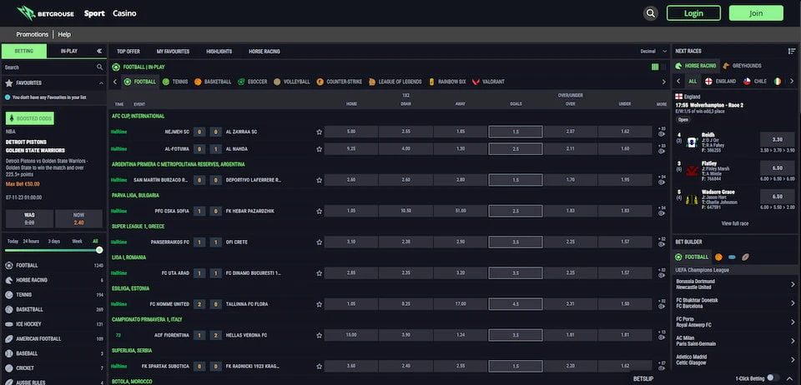Collapse the Favourites section chevron

[x=101, y=82]
